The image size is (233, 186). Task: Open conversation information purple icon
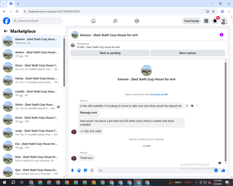[221, 35]
